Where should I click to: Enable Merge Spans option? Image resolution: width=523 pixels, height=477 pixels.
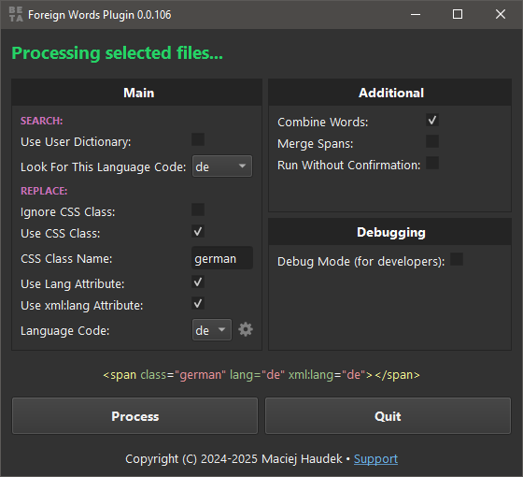(432, 141)
